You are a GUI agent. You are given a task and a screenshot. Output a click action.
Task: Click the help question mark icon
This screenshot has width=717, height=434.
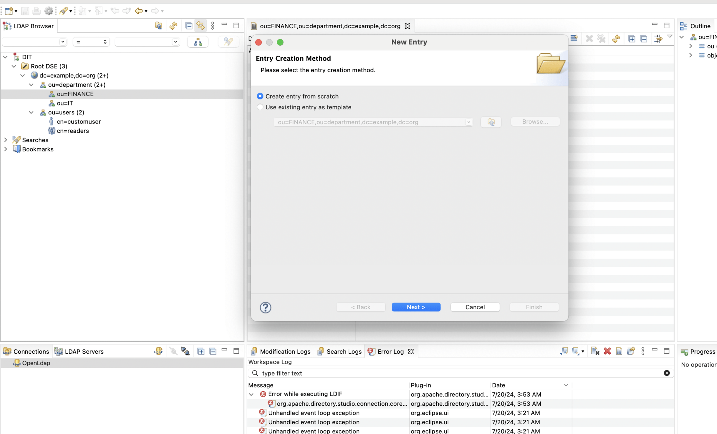(x=265, y=307)
